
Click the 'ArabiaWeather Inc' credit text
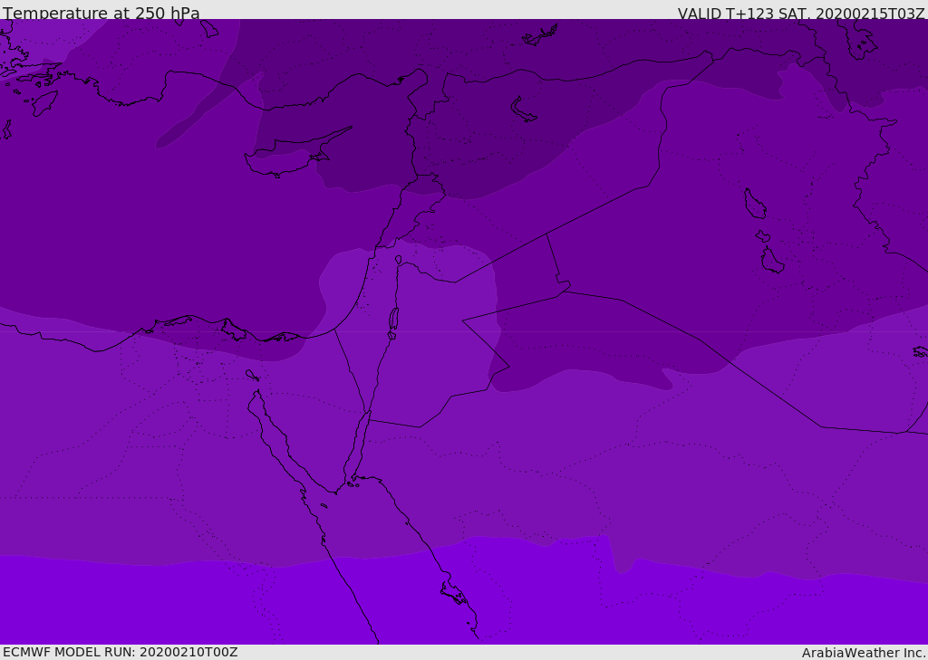pos(864,653)
